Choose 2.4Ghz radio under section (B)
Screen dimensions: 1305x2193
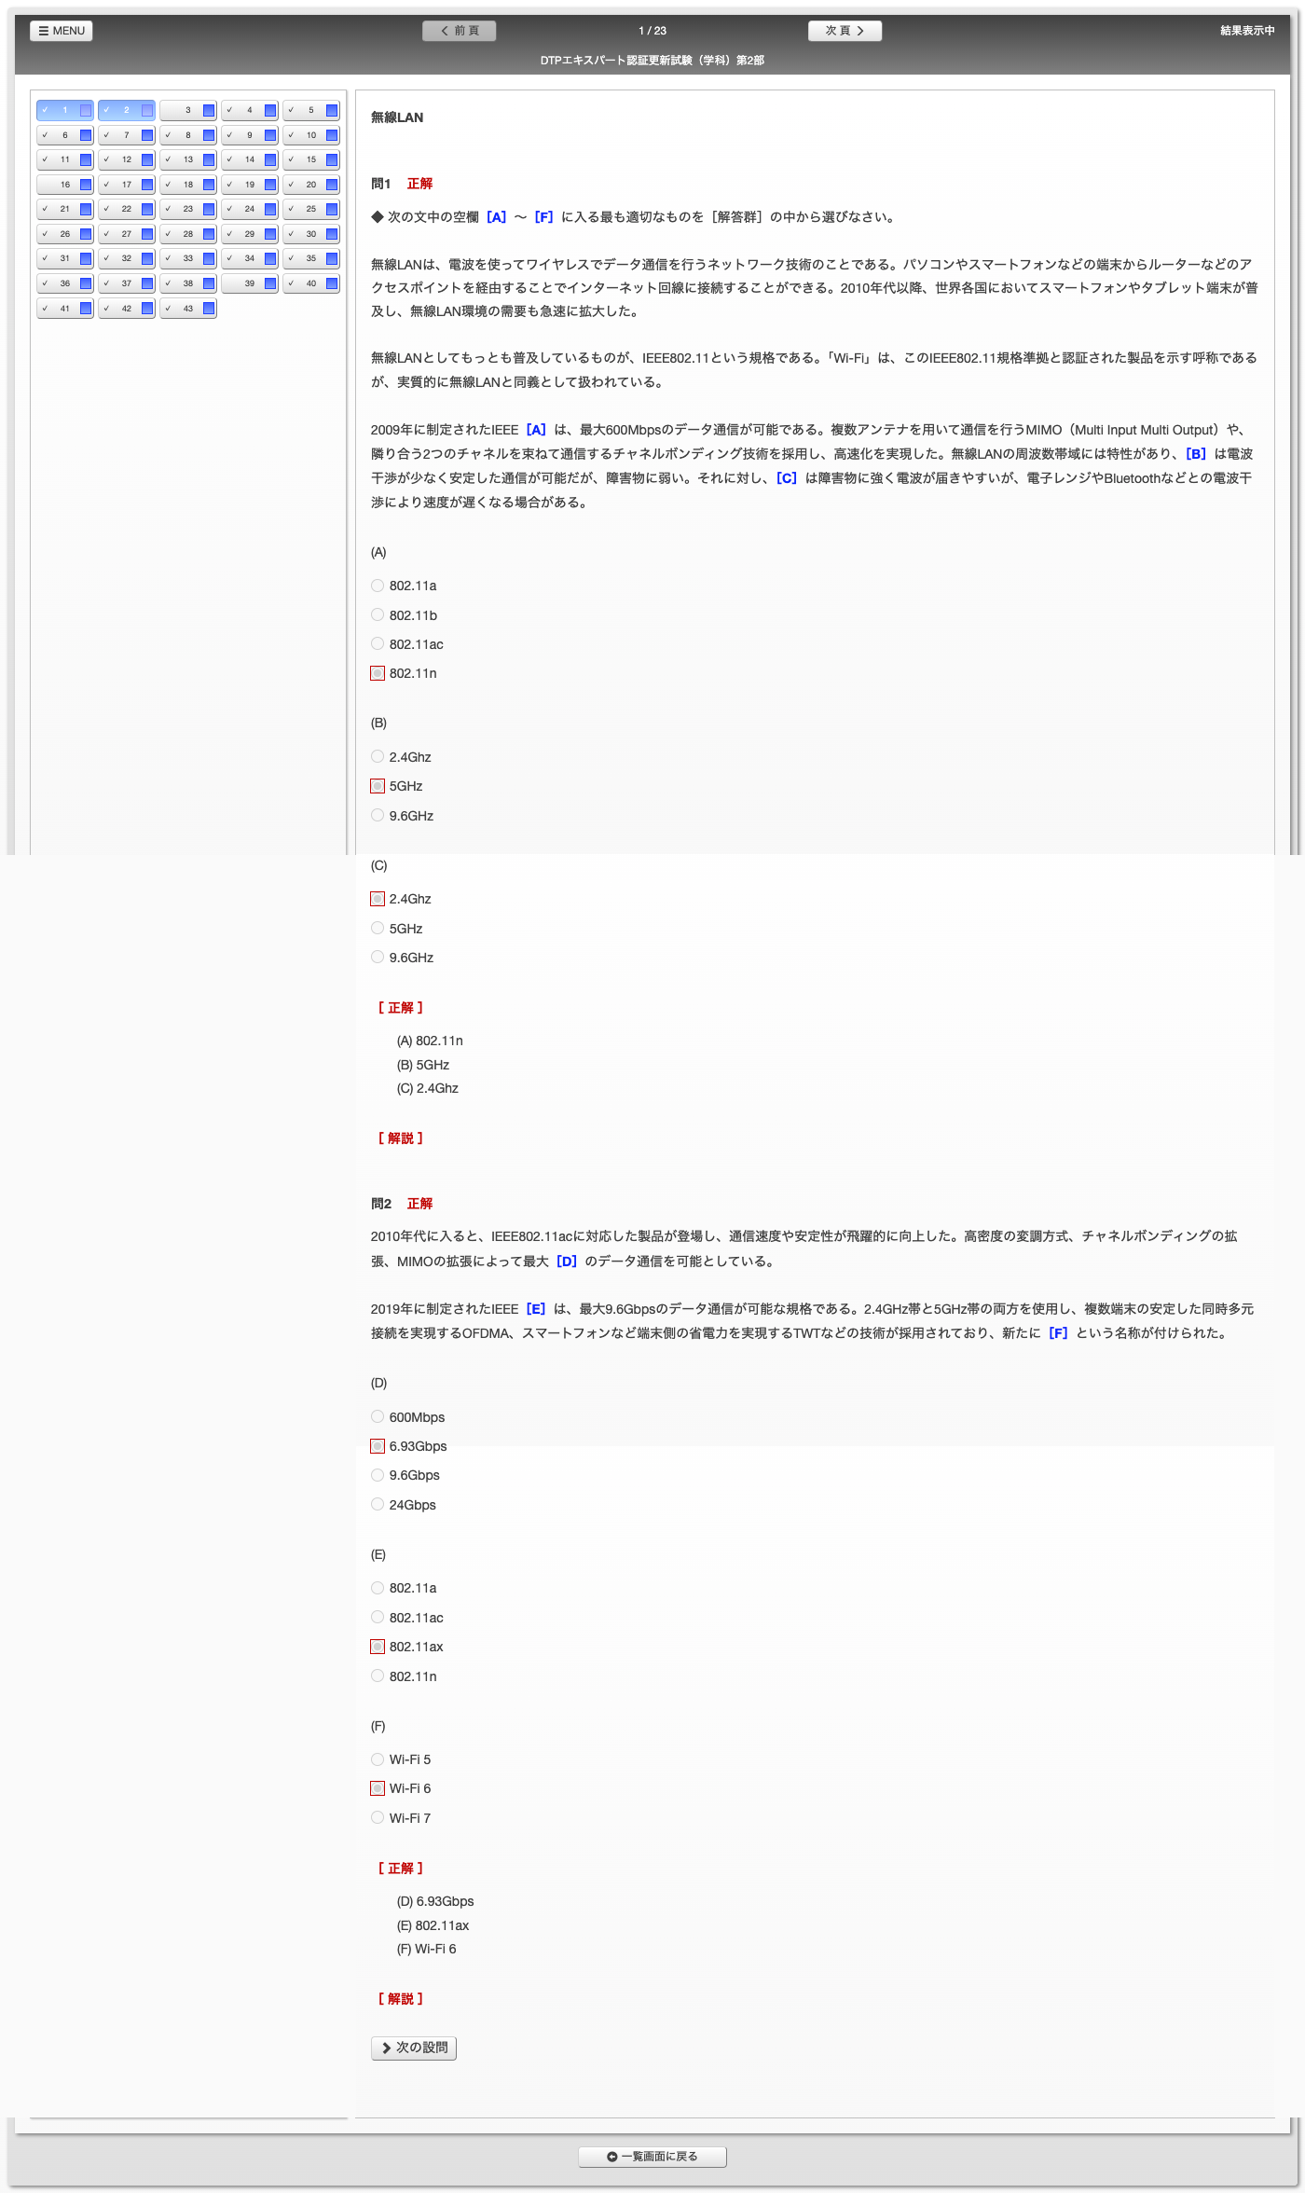[x=378, y=757]
